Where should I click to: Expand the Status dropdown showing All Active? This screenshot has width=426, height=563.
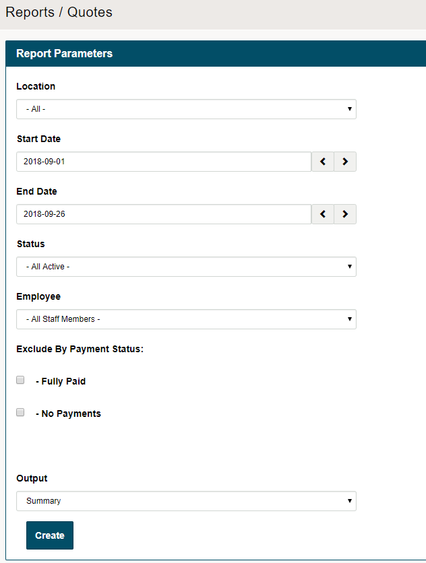point(186,267)
